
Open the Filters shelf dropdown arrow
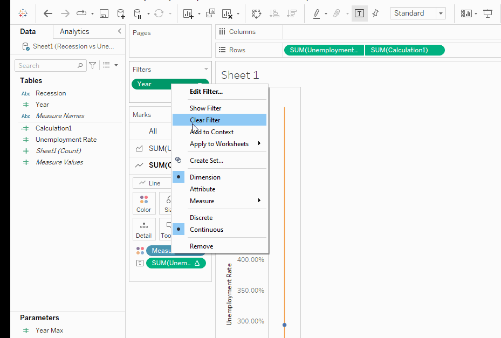[x=205, y=69]
